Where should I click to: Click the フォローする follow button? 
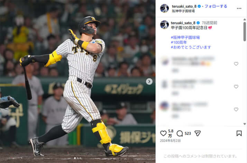pyautogui.click(x=216, y=6)
